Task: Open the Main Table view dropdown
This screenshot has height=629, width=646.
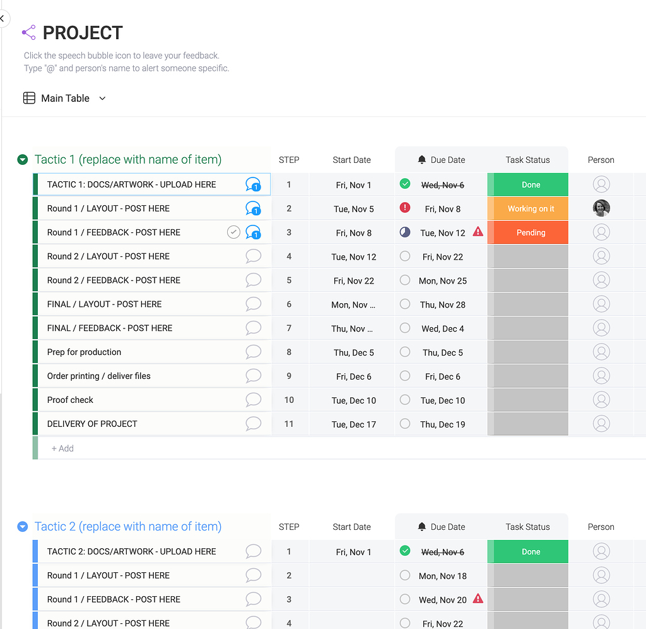Action: pyautogui.click(x=102, y=98)
